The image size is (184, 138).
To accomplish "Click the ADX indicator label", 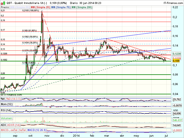I will (x=3, y=125).
